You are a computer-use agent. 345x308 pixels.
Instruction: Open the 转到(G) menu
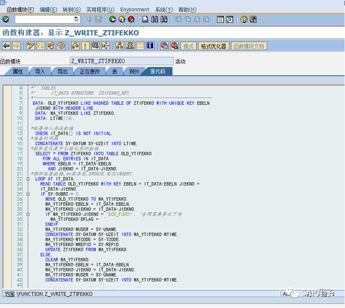coord(72,10)
